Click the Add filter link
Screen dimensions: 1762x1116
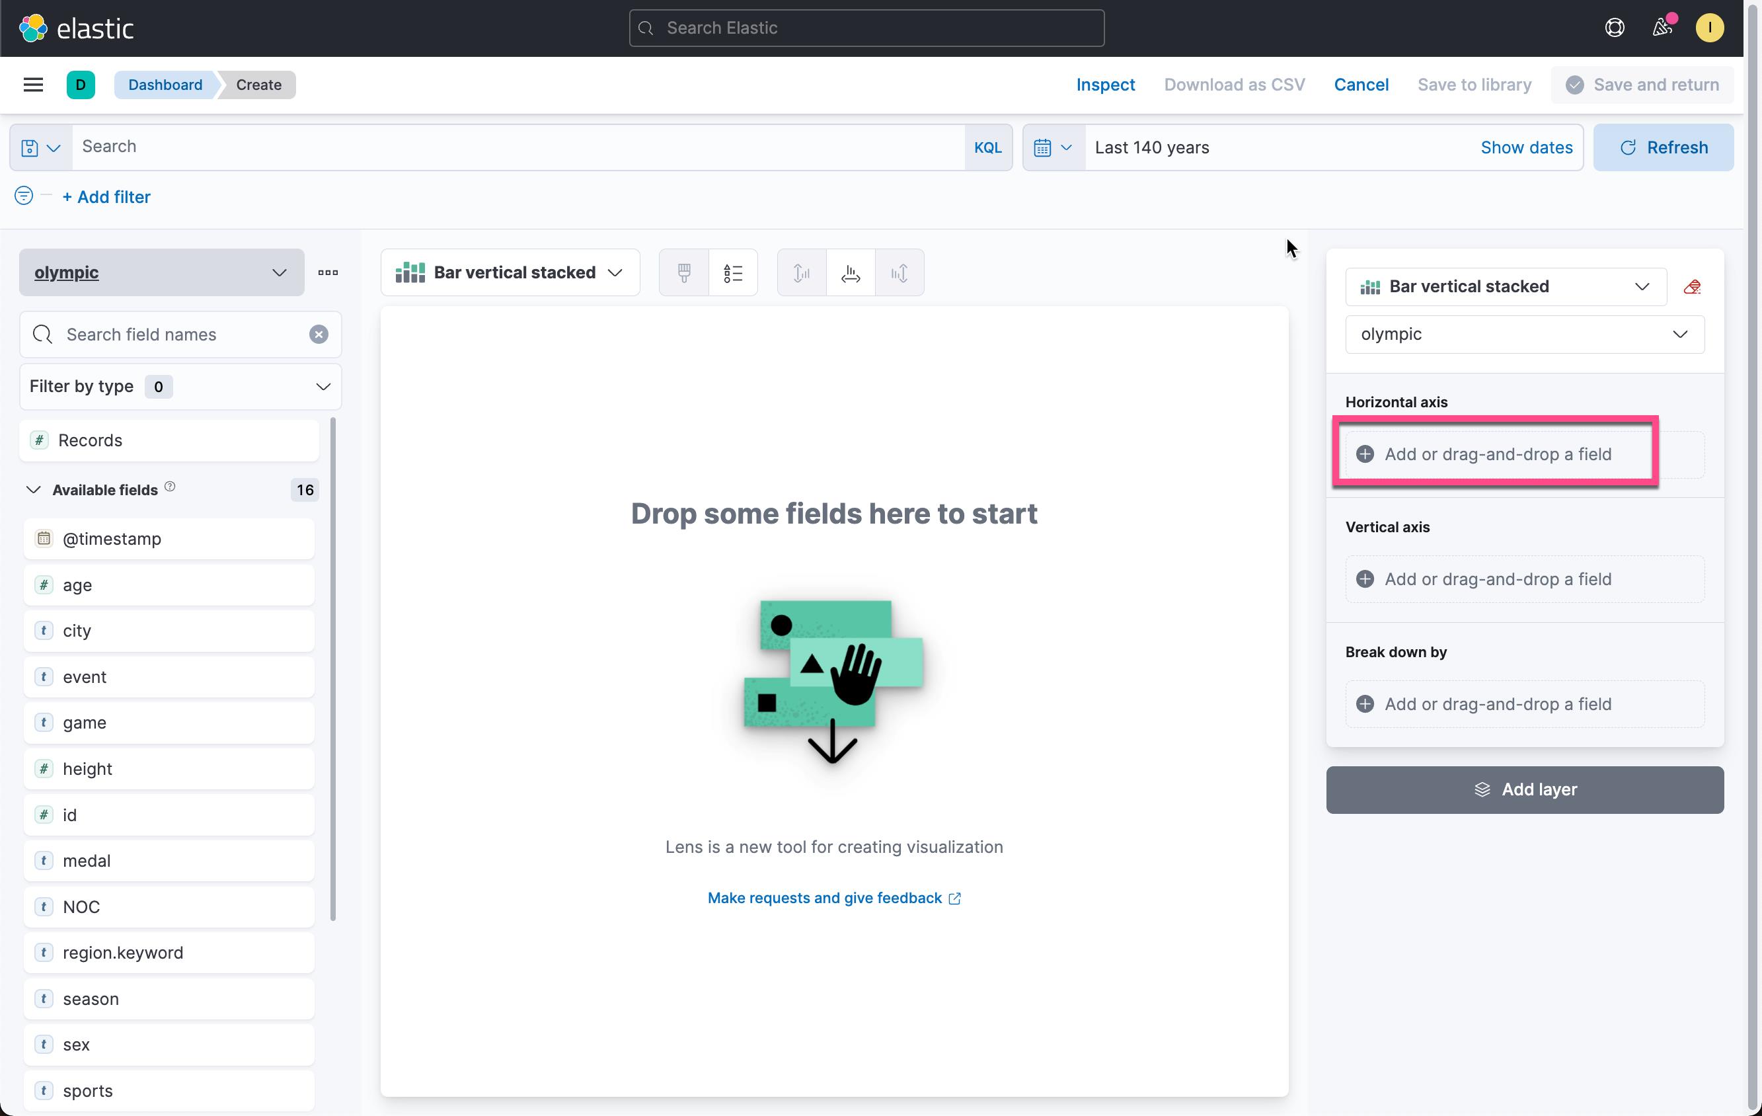pos(107,197)
